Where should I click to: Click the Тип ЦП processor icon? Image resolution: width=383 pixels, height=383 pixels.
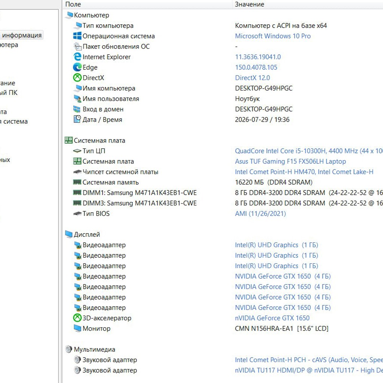pyautogui.click(x=77, y=151)
